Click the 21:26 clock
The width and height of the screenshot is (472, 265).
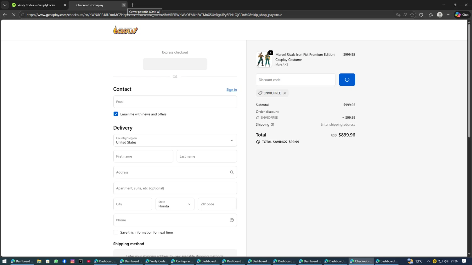click(454, 261)
